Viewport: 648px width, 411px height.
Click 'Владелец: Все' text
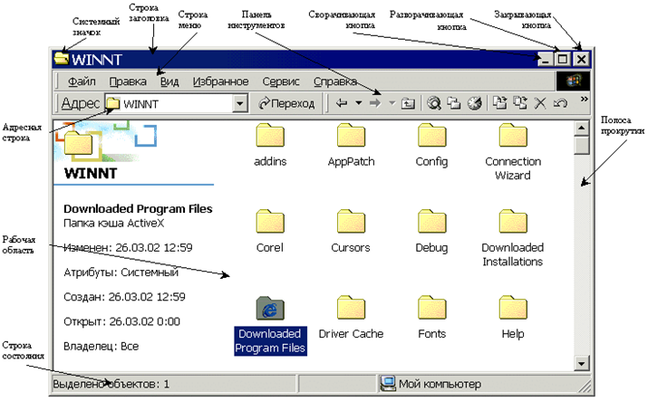101,346
